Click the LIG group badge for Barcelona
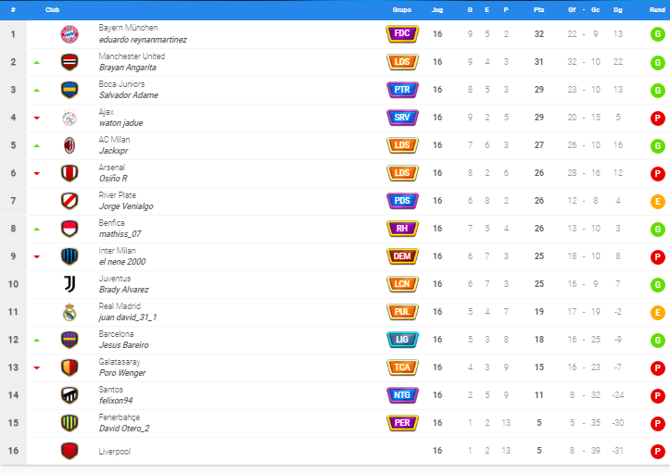 (x=402, y=340)
